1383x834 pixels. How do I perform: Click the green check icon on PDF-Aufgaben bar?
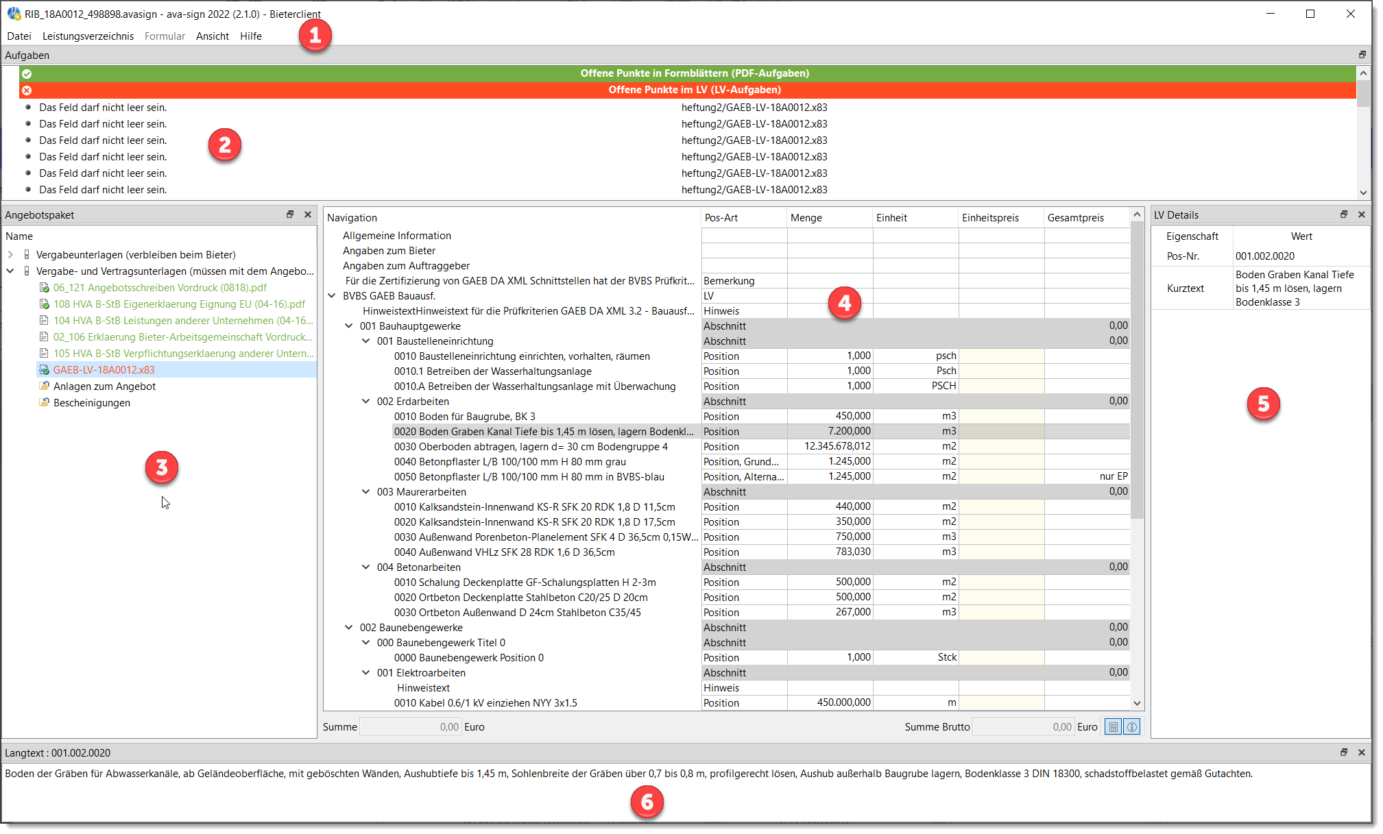pos(27,74)
